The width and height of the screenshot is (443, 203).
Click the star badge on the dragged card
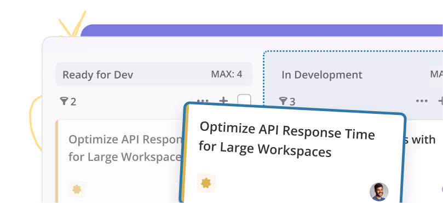pyautogui.click(x=206, y=183)
